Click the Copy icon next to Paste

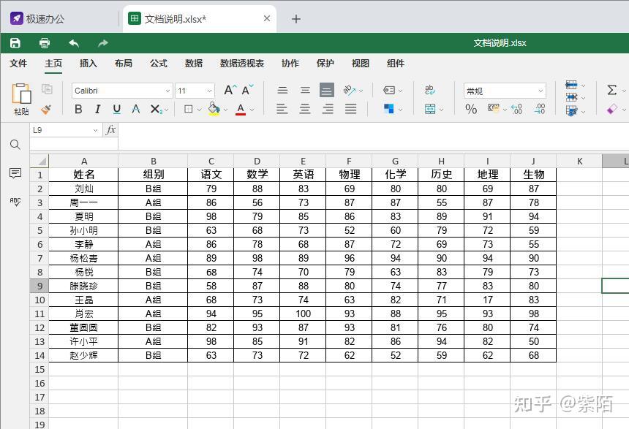tap(47, 89)
